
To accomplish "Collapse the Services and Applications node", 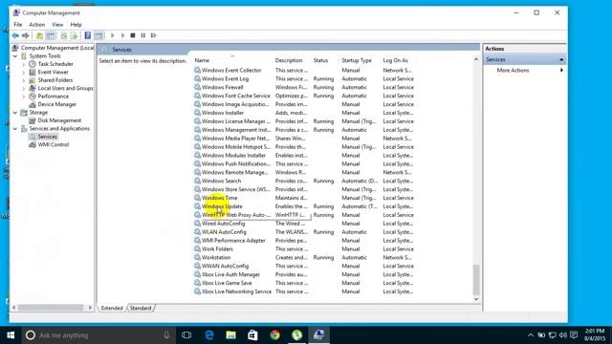I will pos(15,129).
